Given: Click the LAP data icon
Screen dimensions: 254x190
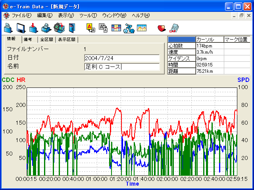Looking at the screenshot, I should click(173, 28).
